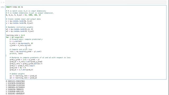Click the comment '# N is batch size; D_in is input dimension;'

pyautogui.click(x=26, y=11)
